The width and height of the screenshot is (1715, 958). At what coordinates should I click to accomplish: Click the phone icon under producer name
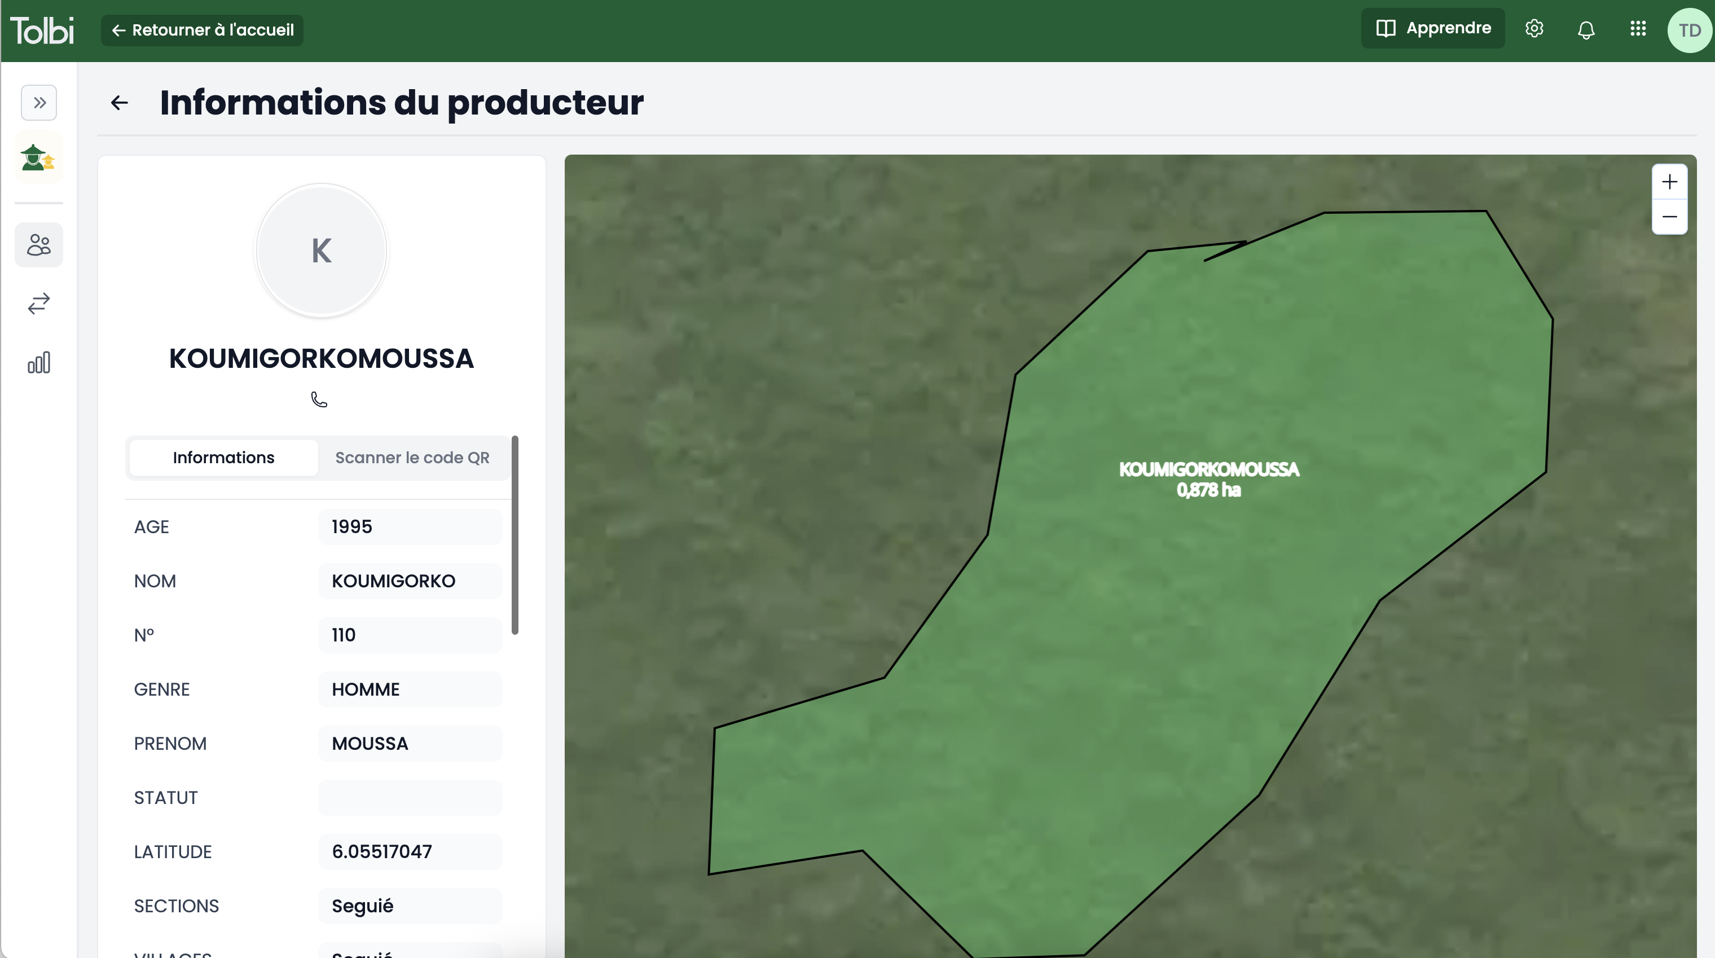click(319, 399)
